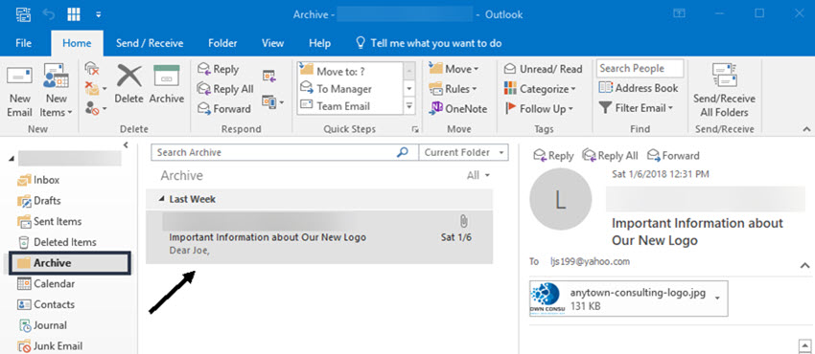Open the Help tab
The image size is (815, 354).
319,44
